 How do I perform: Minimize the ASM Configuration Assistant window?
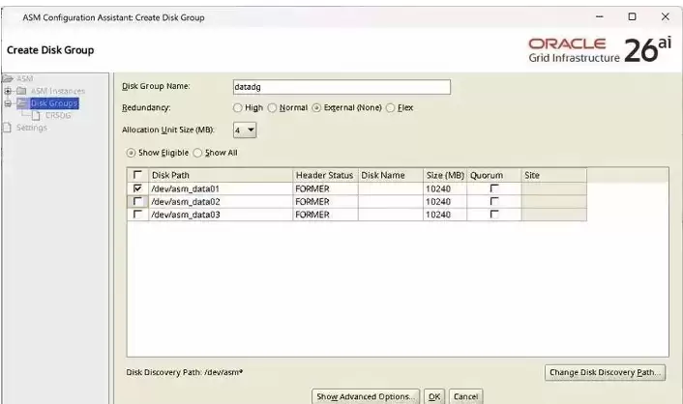(x=600, y=17)
